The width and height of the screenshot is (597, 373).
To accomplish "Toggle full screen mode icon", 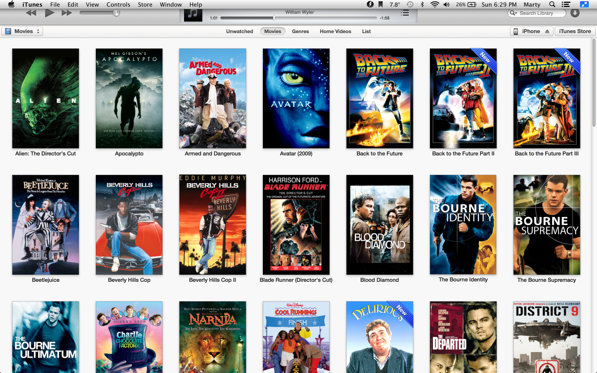I will pos(584,5).
